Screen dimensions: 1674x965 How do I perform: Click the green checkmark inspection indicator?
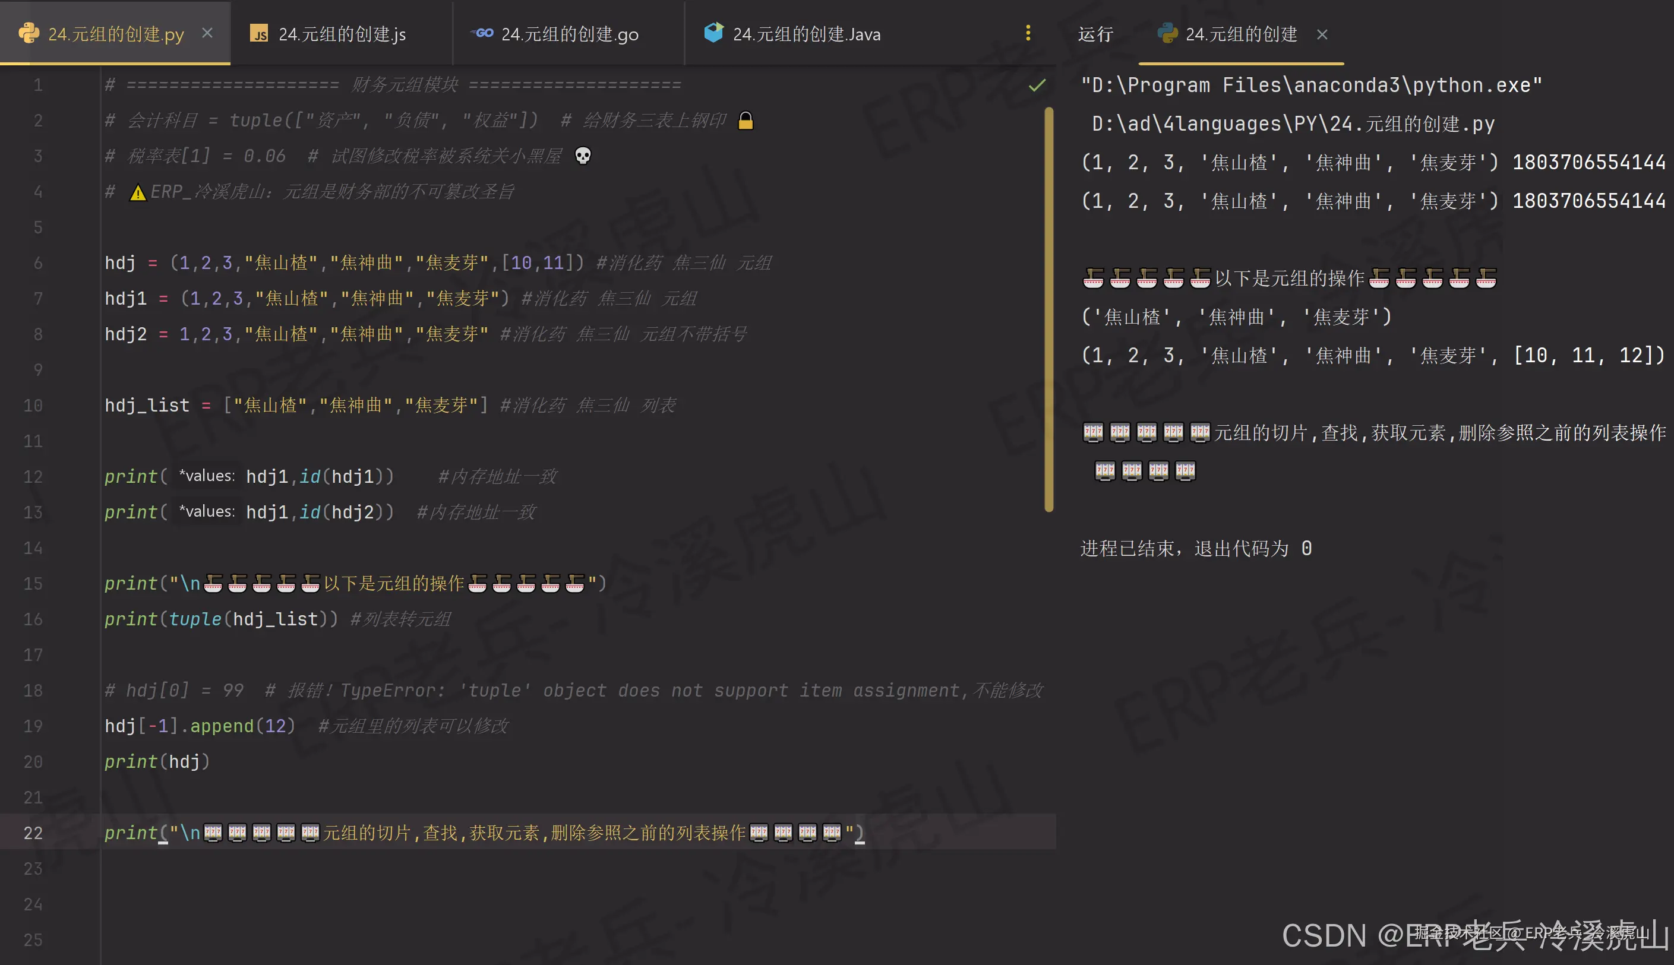1037,85
